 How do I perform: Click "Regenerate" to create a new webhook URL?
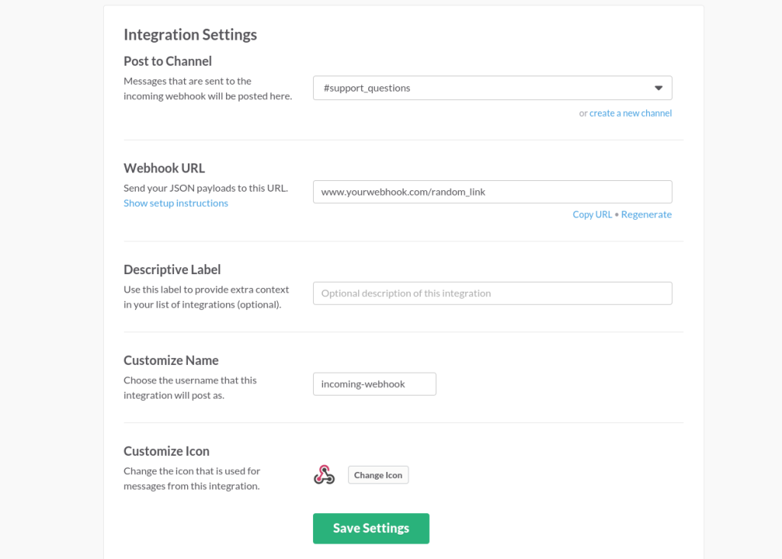[646, 214]
